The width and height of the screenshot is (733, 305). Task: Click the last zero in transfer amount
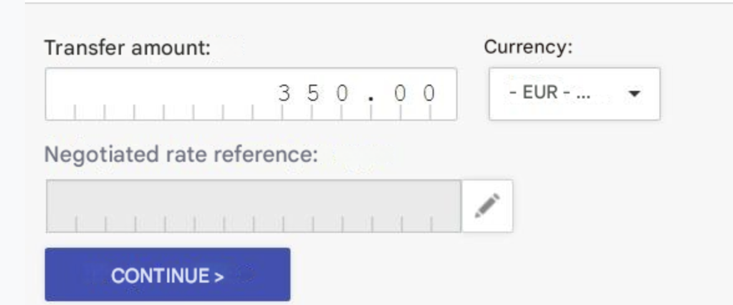pyautogui.click(x=429, y=94)
